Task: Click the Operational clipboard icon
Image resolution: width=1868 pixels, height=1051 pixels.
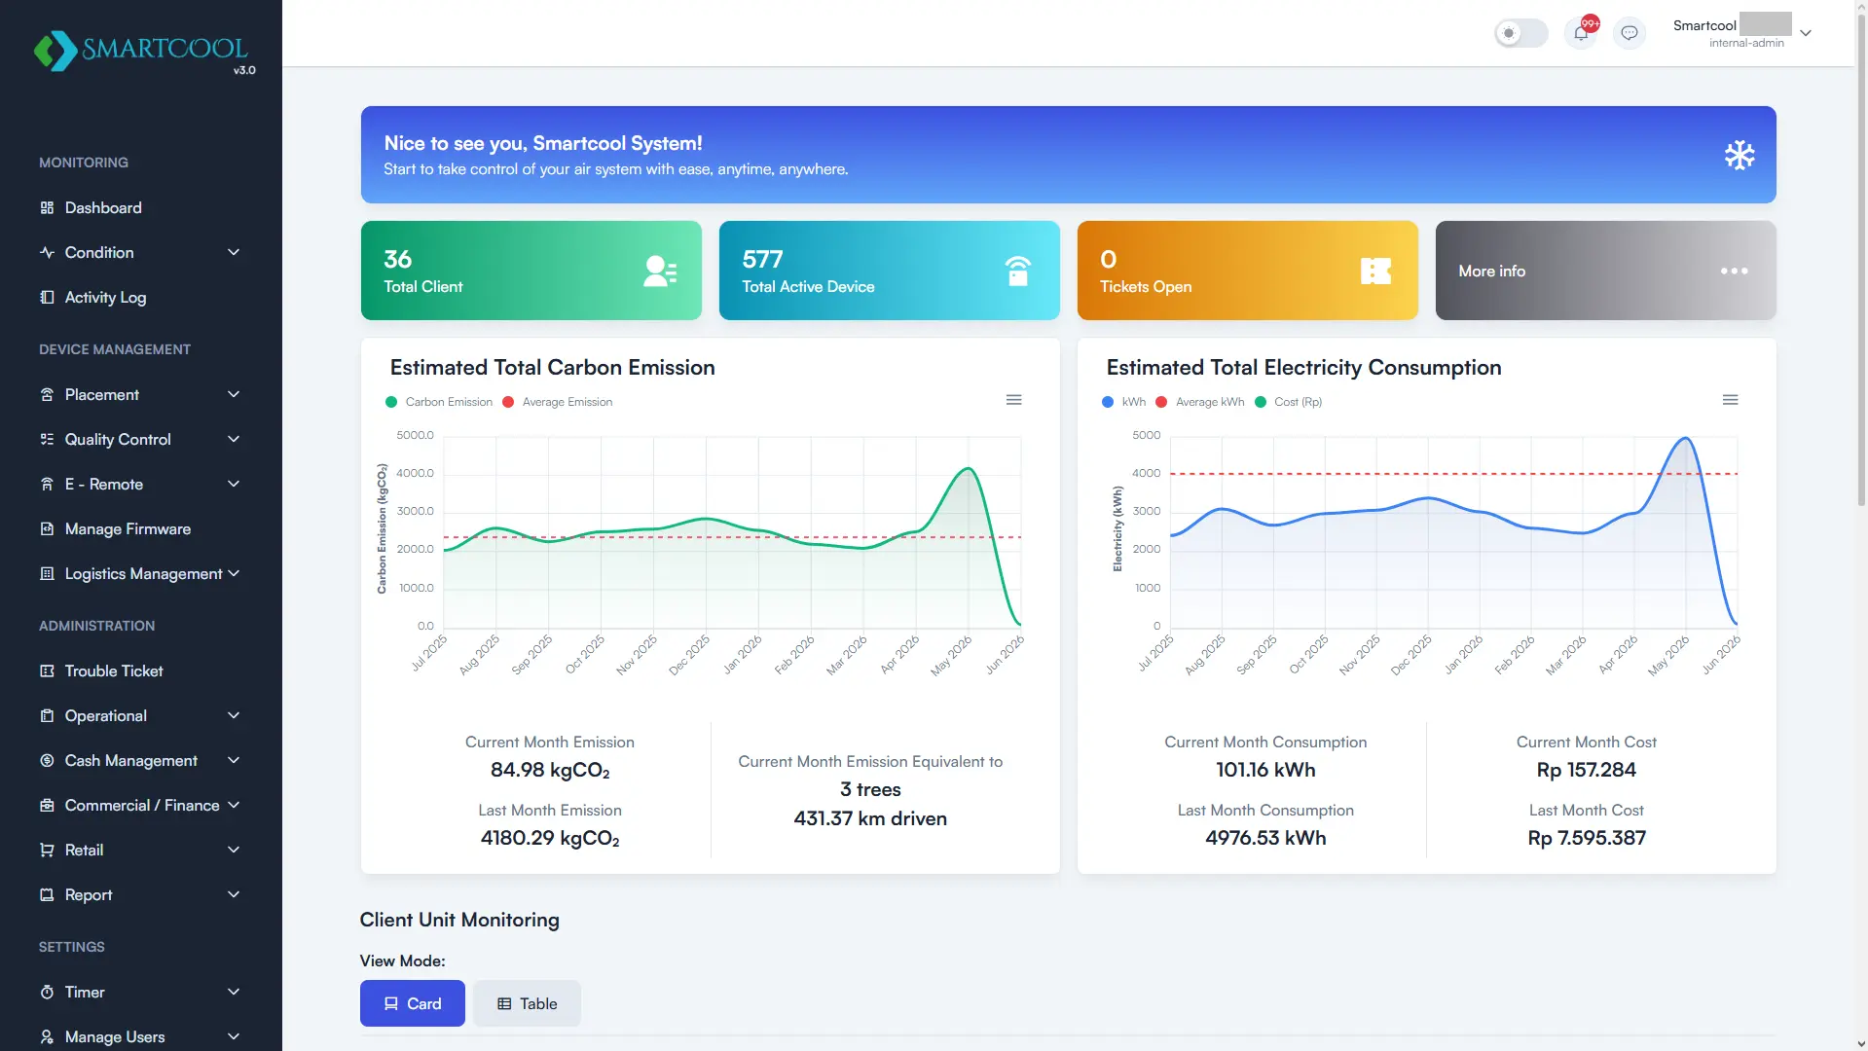Action: 47,716
